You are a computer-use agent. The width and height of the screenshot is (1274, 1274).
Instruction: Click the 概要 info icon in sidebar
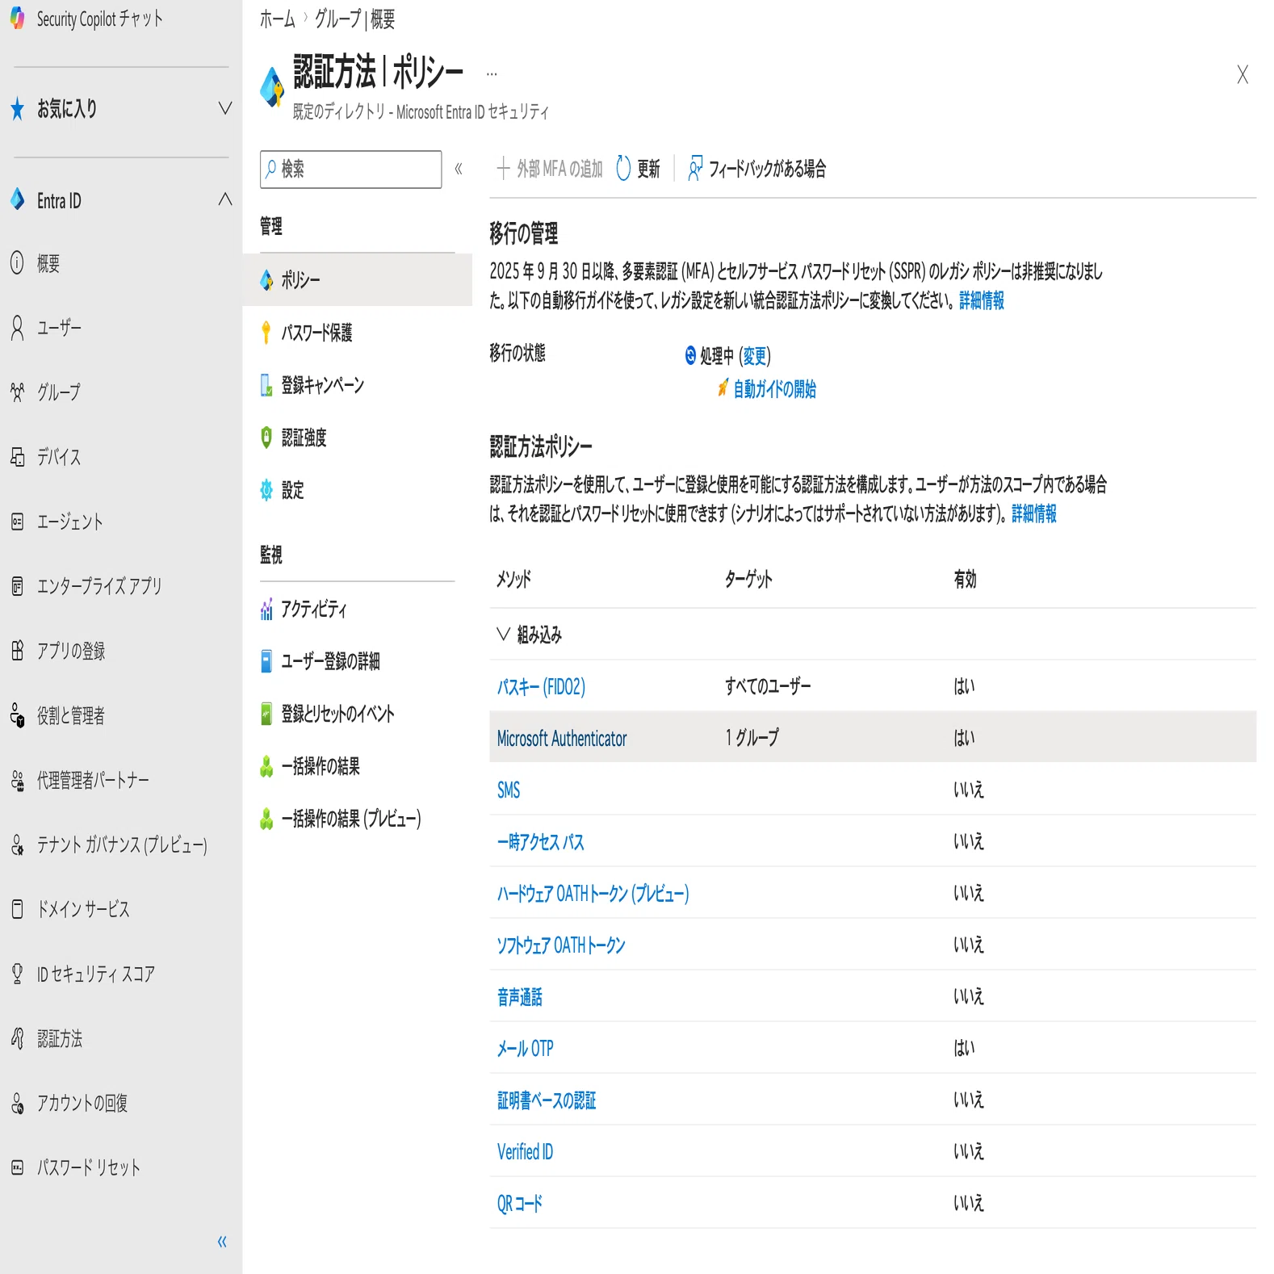[17, 262]
